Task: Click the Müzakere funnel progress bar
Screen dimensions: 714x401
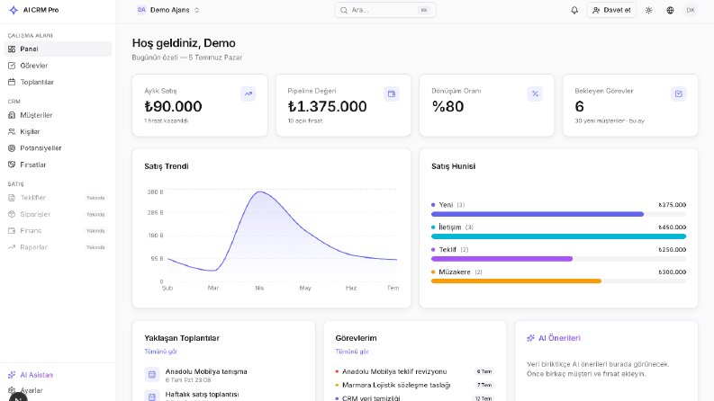Action: [558, 281]
